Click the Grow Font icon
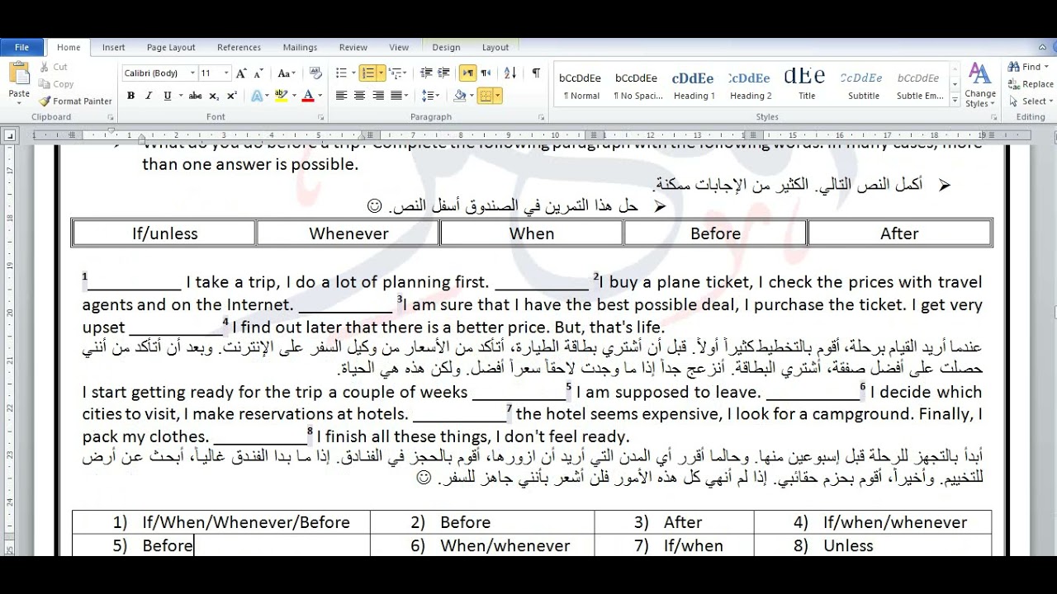 tap(241, 73)
